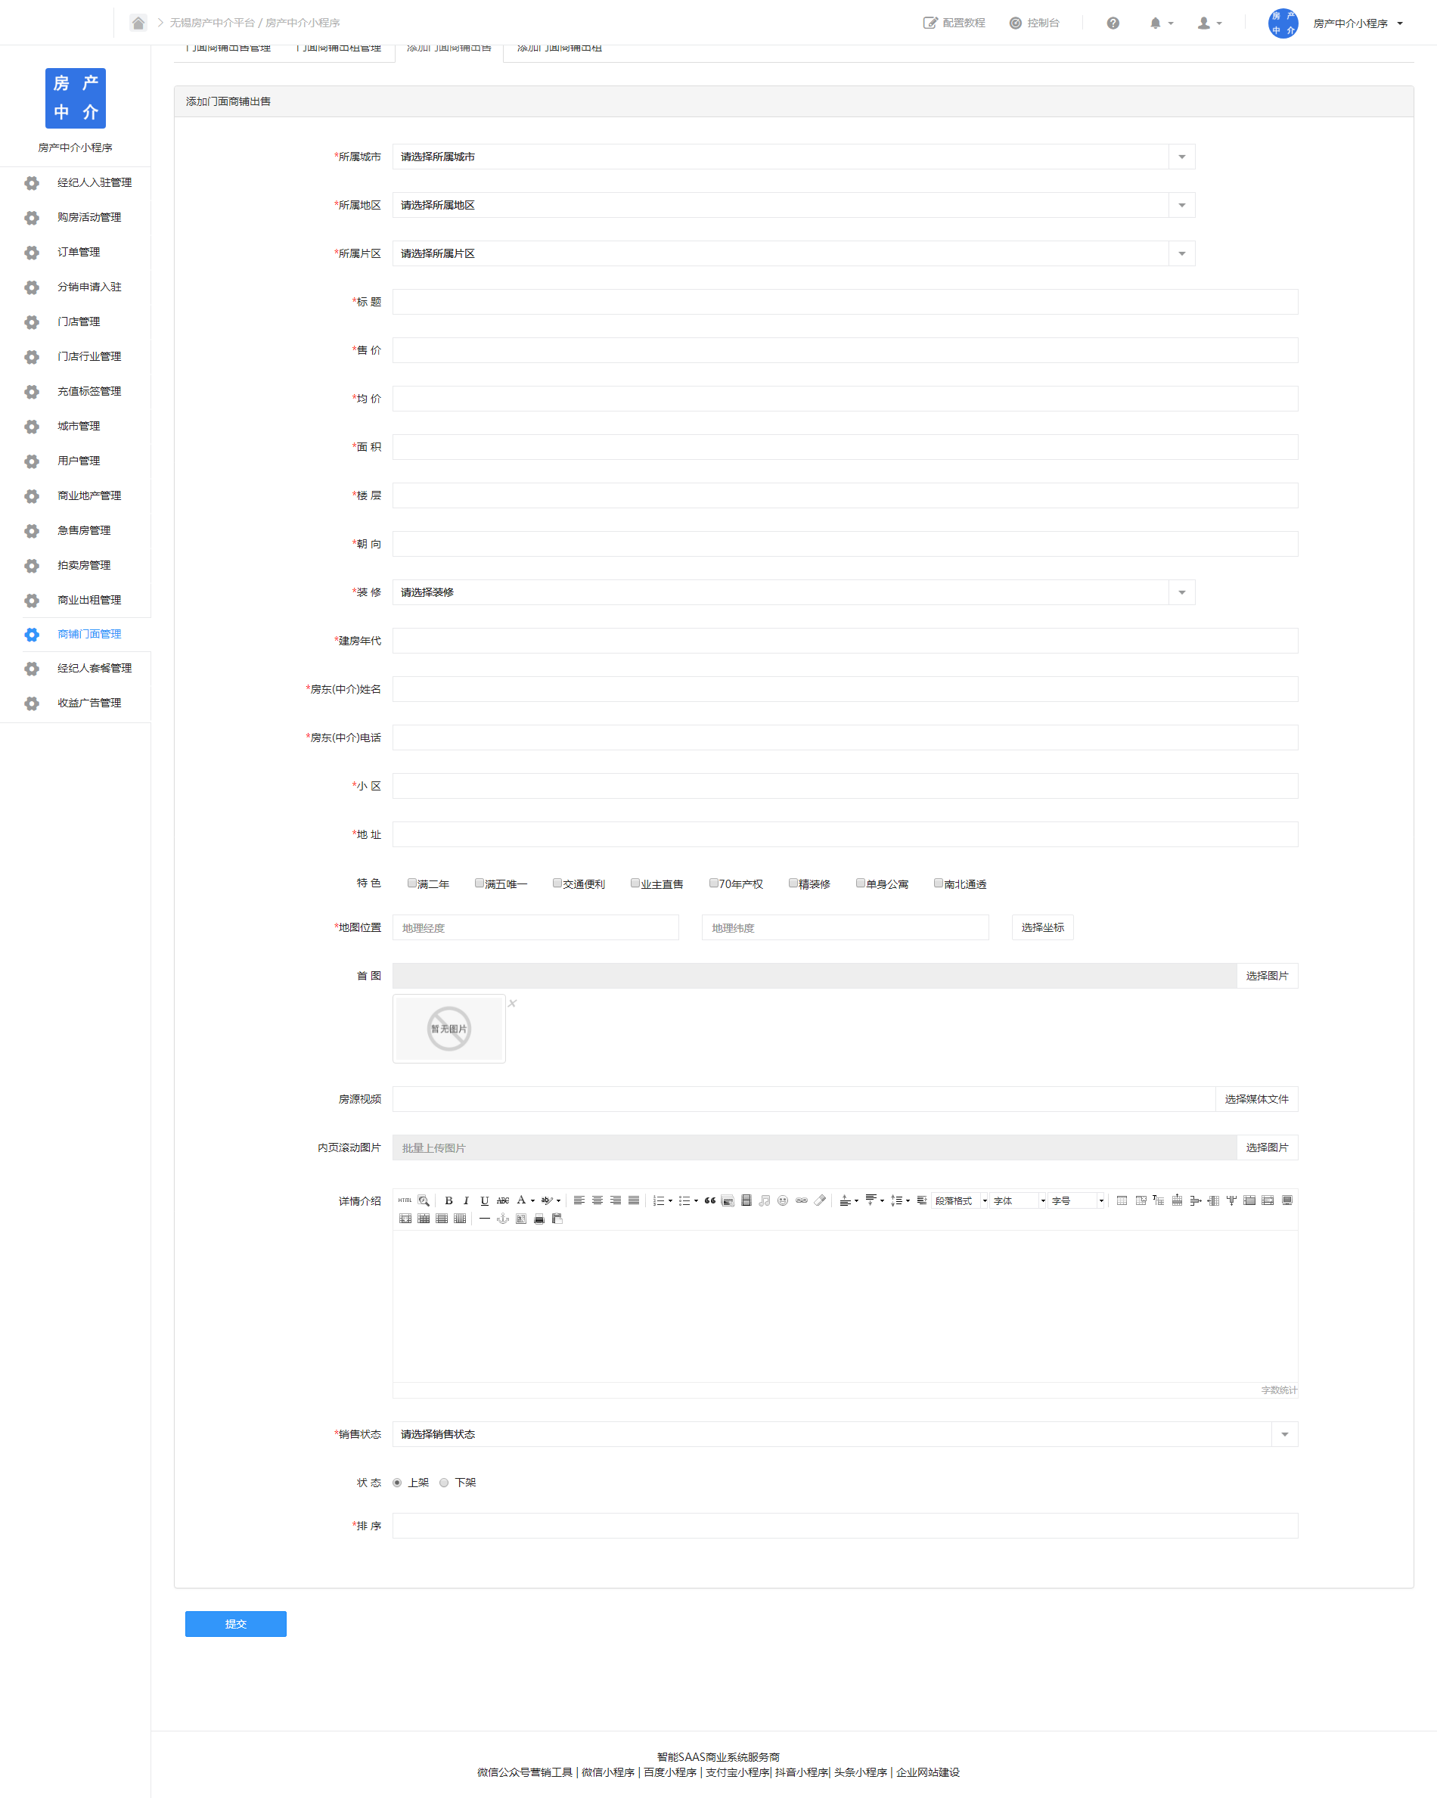1437x1798 pixels.
Task: Open notifications from the bell icon
Action: coord(1155,23)
